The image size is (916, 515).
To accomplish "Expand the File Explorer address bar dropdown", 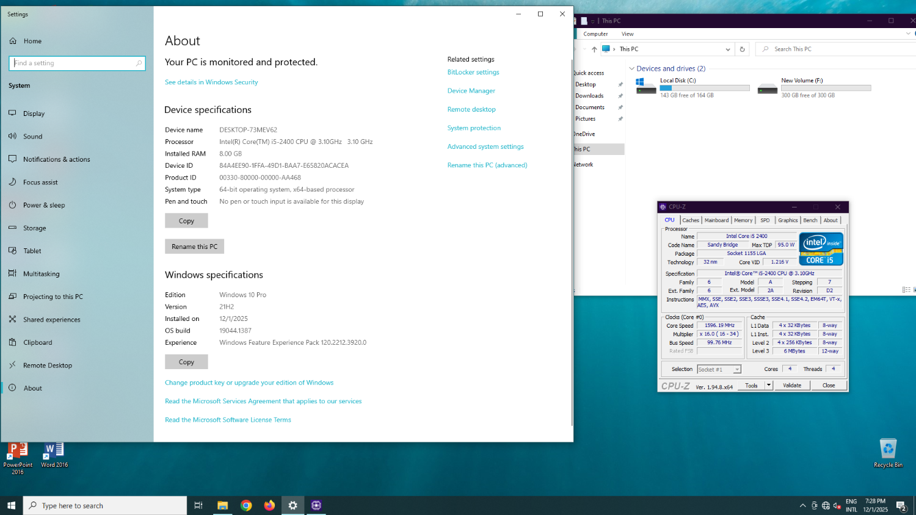I will (727, 49).
